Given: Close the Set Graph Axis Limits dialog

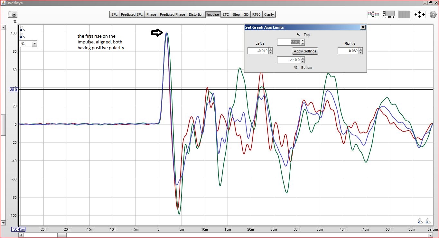Looking at the screenshot, I should (x=363, y=27).
